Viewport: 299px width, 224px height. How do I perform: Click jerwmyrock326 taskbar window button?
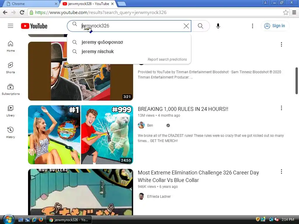point(69,220)
